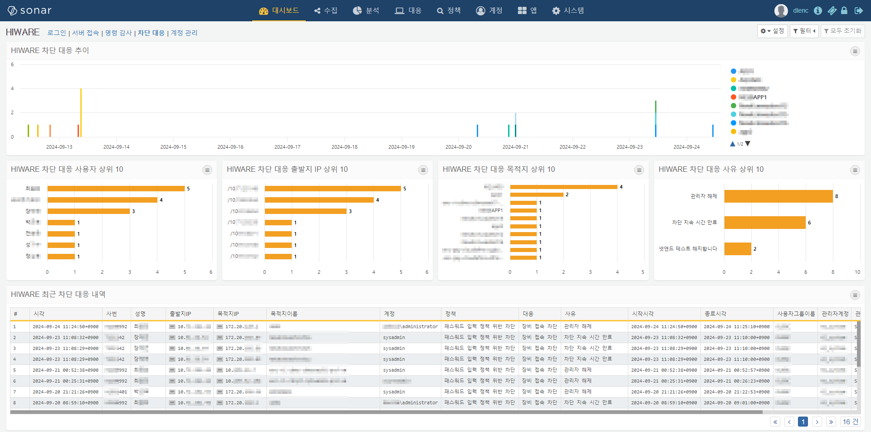Go to last page double-arrow button

pyautogui.click(x=831, y=422)
